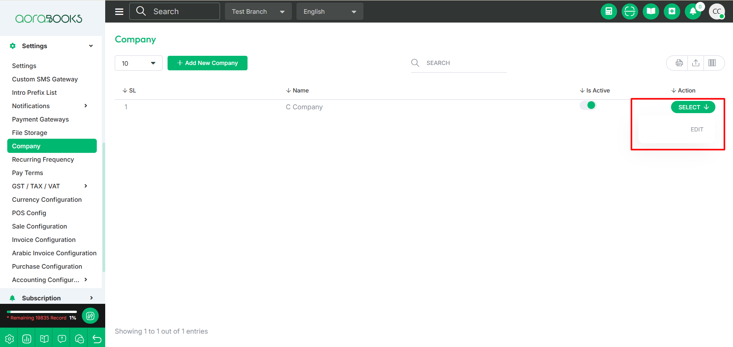
Task: Click the export upload icon
Action: [696, 63]
